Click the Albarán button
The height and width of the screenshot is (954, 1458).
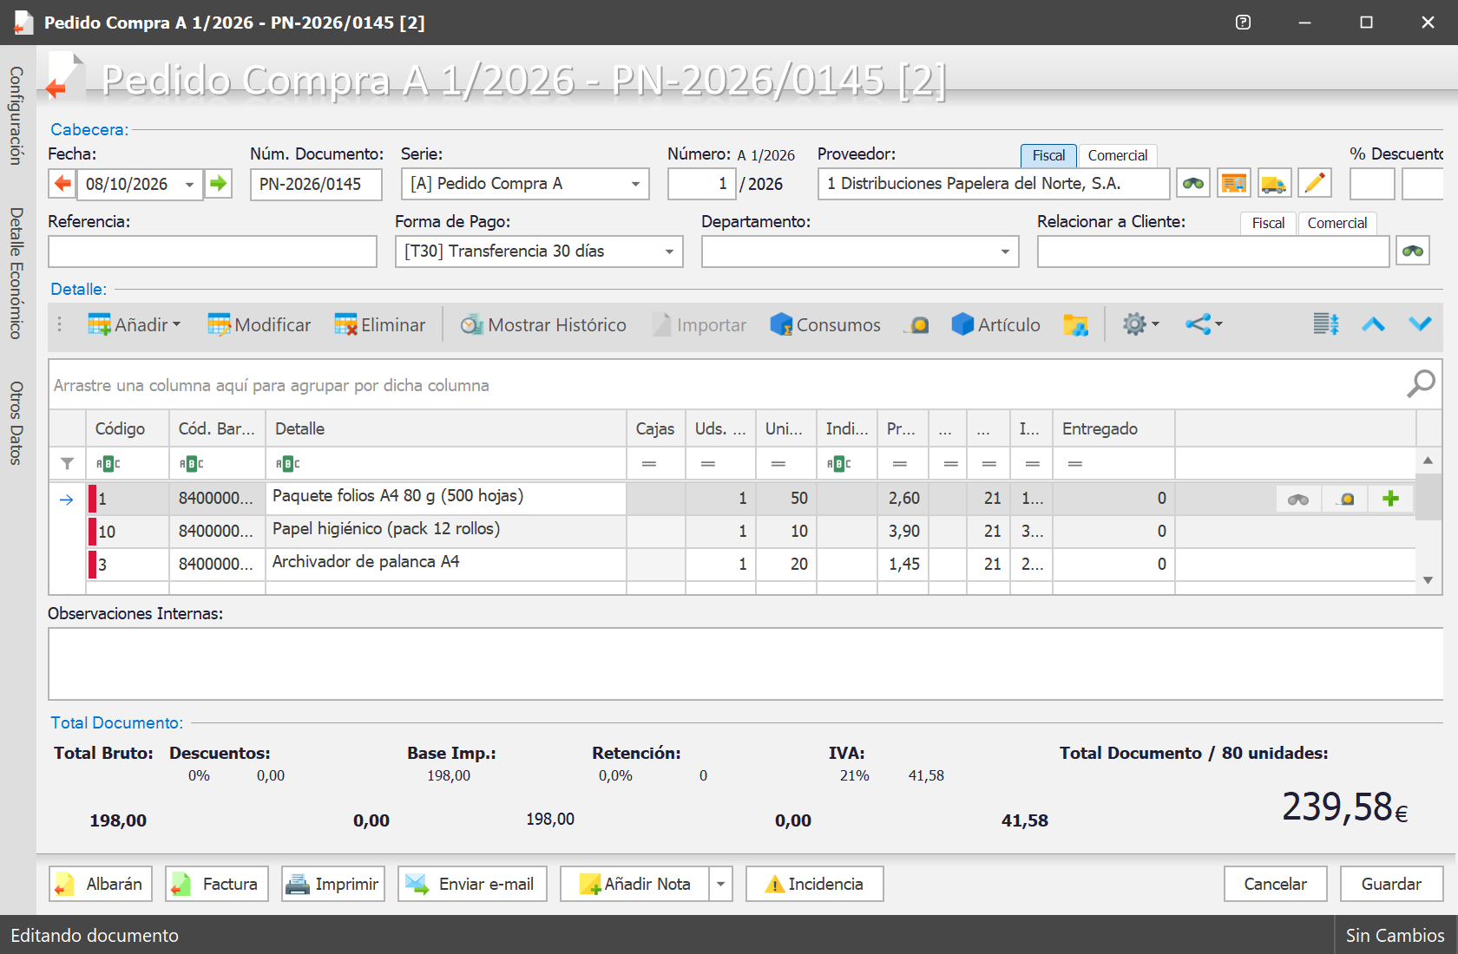coord(101,884)
